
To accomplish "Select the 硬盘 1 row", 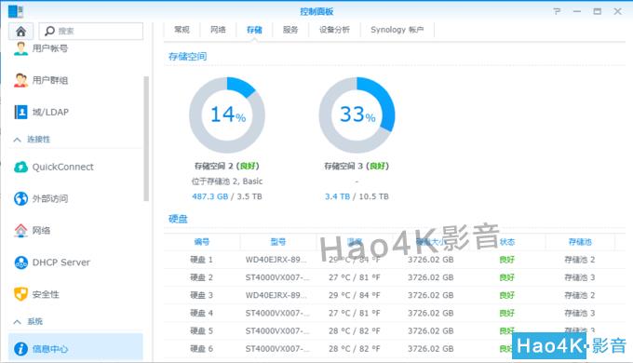I will click(x=395, y=260).
